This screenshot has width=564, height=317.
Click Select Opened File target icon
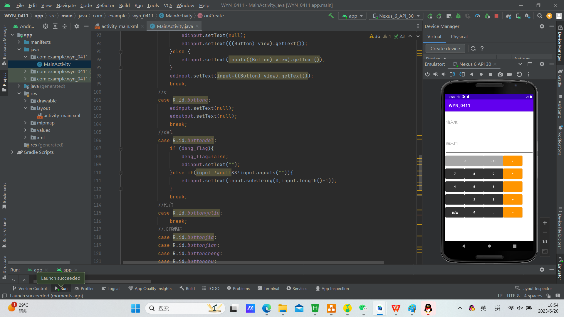click(45, 26)
